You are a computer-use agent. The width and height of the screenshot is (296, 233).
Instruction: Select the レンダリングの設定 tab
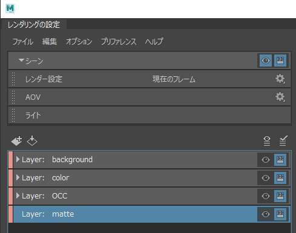[34, 25]
